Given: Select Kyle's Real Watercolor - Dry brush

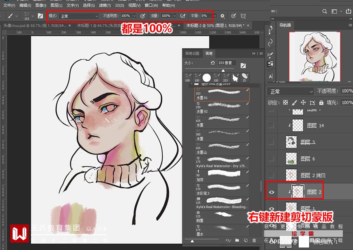Looking at the screenshot, I should [222, 163].
